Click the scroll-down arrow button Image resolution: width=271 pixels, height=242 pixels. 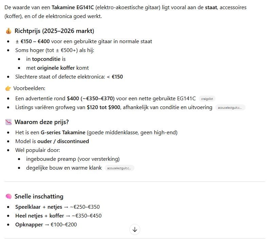point(135,230)
